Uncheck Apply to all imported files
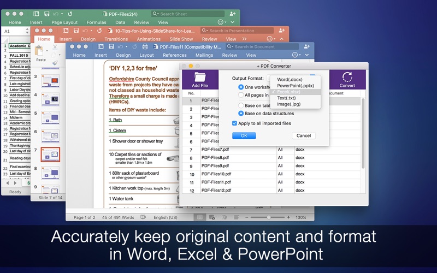The height and width of the screenshot is (273, 437). click(234, 123)
